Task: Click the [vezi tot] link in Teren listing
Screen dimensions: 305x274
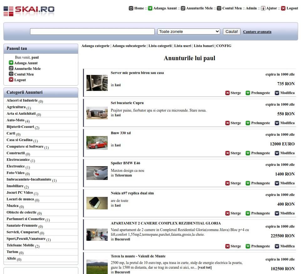Action: pyautogui.click(x=204, y=268)
